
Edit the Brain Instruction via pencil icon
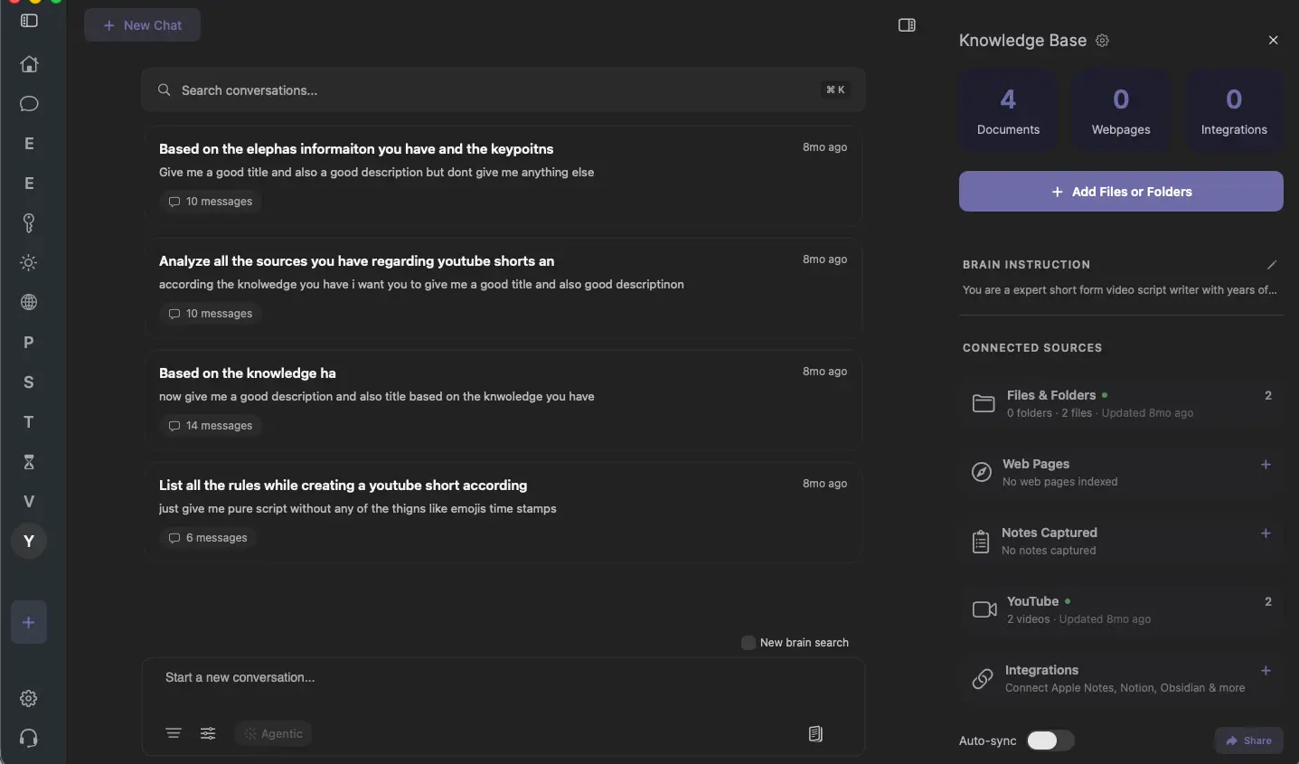1272,265
